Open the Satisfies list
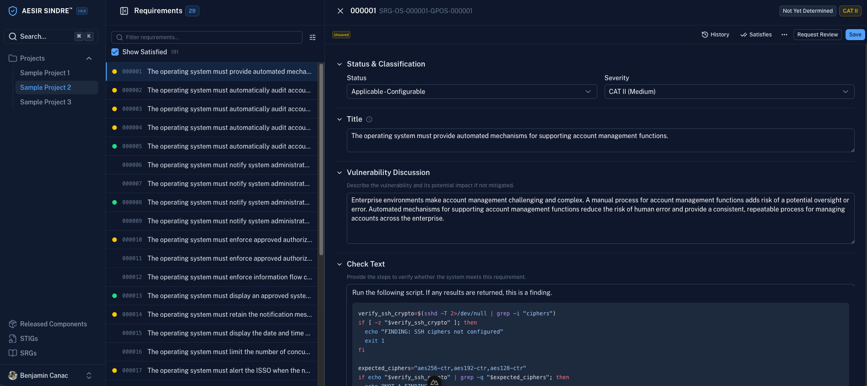Image resolution: width=867 pixels, height=386 pixels. pyautogui.click(x=756, y=35)
